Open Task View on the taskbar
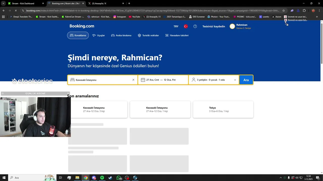Viewport: 323px width, 181px height. [61, 178]
